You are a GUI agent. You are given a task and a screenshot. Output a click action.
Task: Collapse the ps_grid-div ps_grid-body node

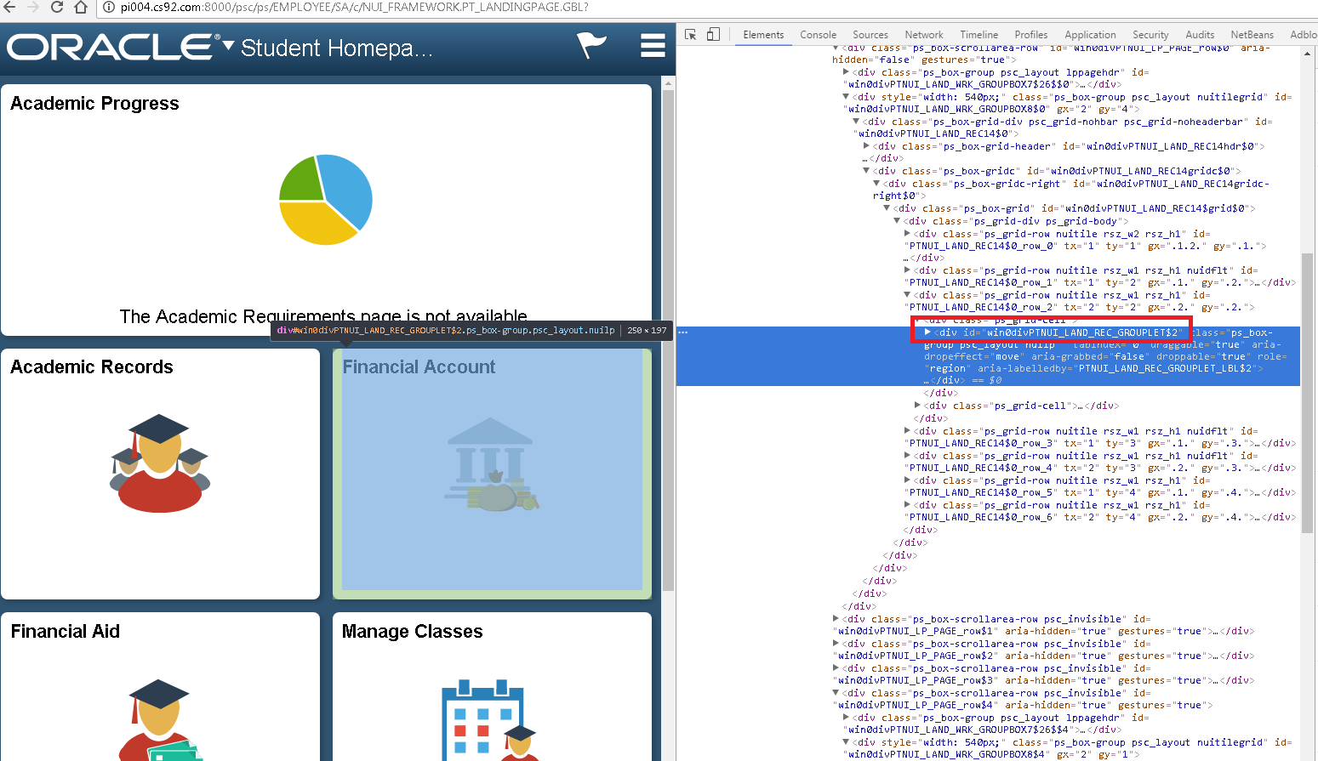tap(897, 221)
